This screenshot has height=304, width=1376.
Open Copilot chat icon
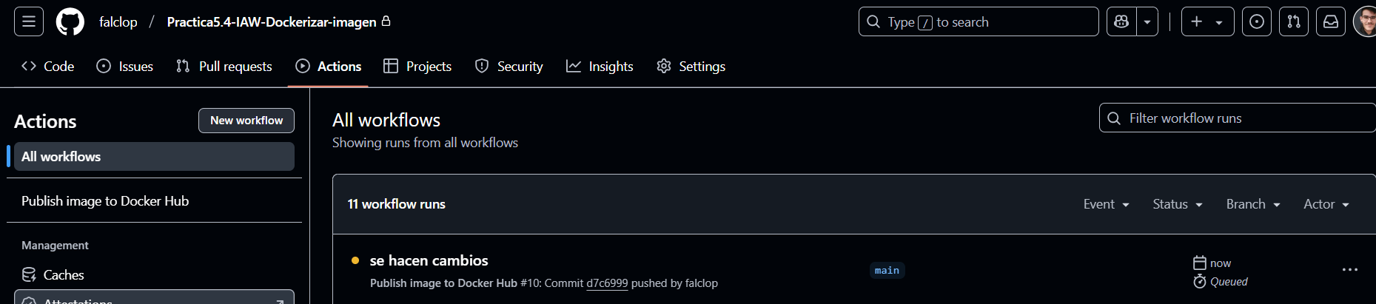click(x=1121, y=21)
